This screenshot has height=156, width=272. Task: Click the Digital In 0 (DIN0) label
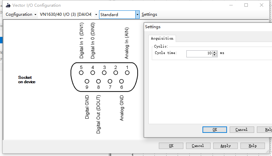point(93,41)
